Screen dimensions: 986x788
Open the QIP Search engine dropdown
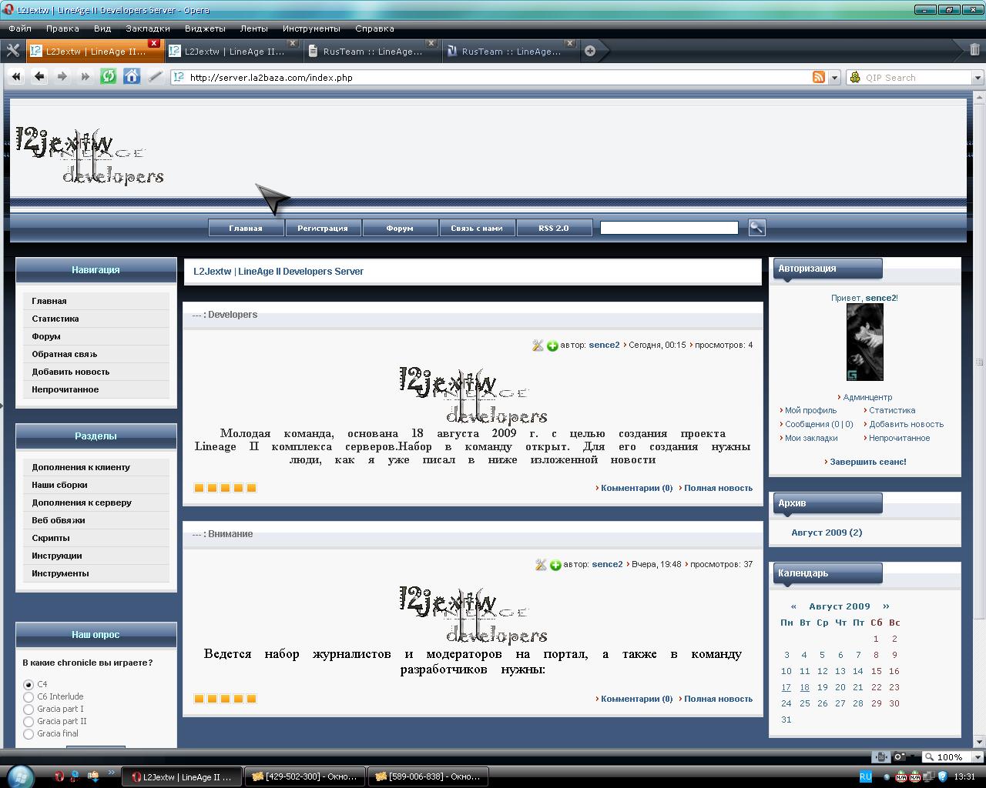978,78
